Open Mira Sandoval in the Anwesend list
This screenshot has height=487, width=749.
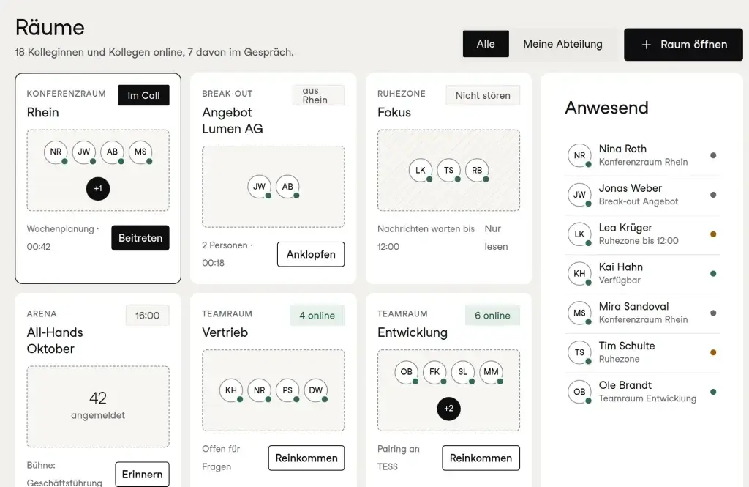(x=642, y=313)
